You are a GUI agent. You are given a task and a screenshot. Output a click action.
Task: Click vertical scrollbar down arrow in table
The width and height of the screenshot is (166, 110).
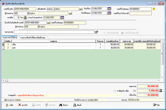click(162, 77)
